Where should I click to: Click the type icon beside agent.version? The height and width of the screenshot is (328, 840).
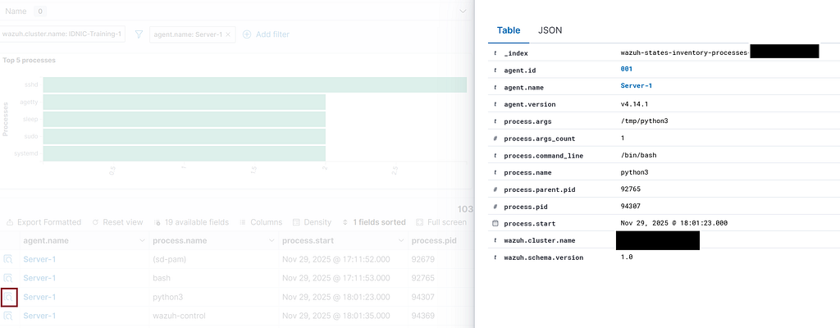[495, 104]
